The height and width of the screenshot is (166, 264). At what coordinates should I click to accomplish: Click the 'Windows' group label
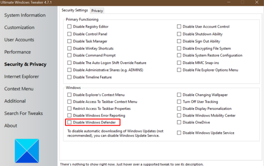[x=73, y=87]
